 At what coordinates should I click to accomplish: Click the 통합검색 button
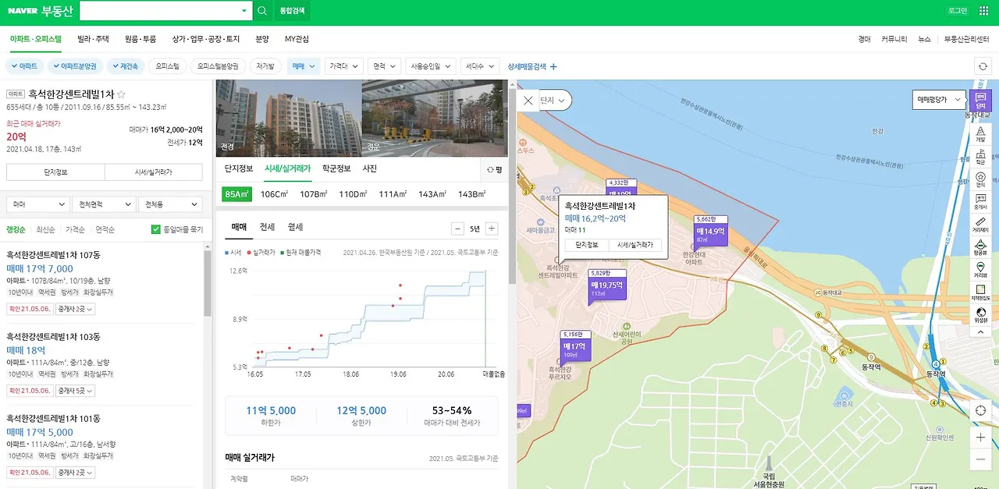(x=293, y=11)
